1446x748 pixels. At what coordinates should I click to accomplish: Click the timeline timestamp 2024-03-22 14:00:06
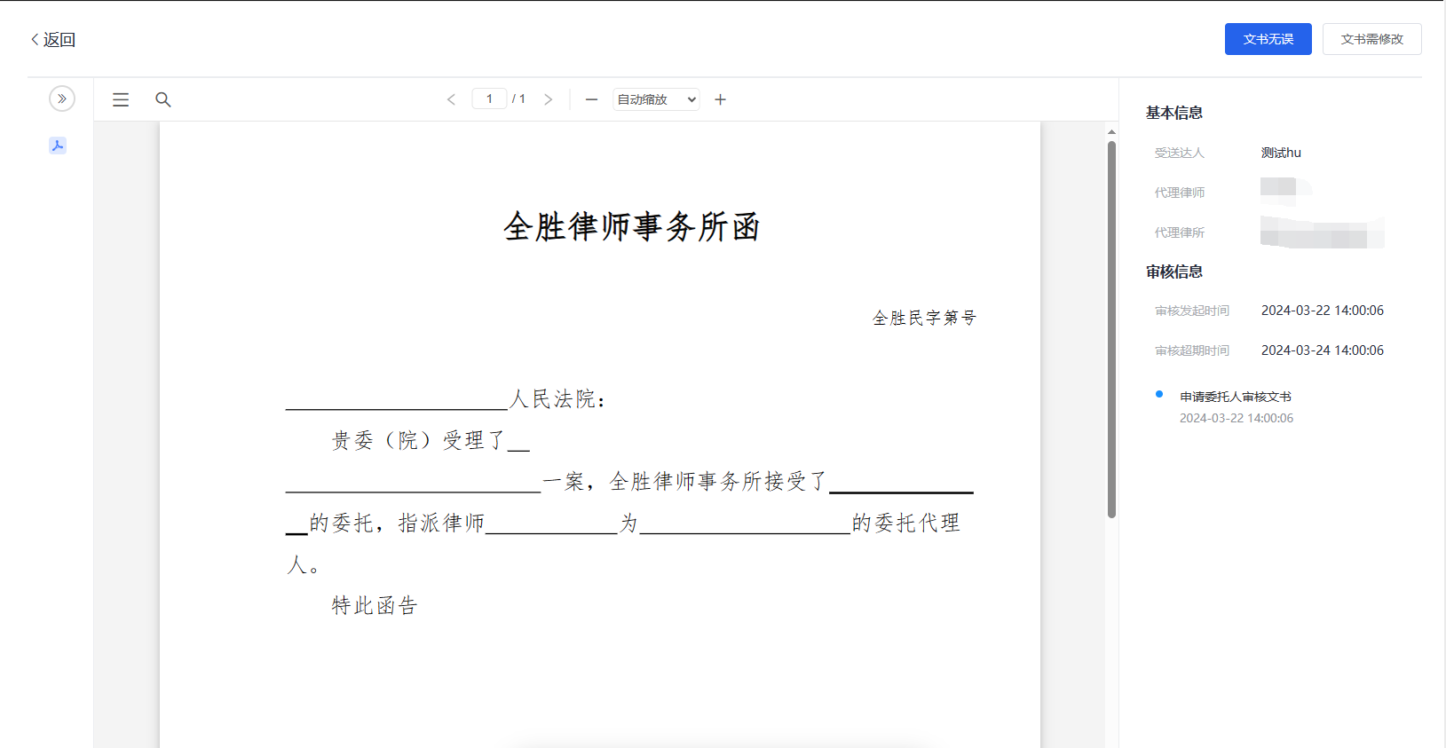tap(1236, 418)
